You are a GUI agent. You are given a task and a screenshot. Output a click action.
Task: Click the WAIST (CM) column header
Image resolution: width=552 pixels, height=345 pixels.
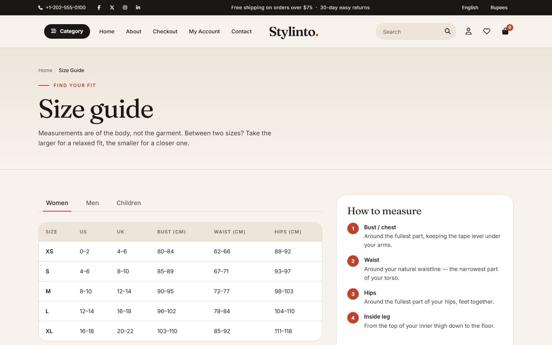click(230, 232)
